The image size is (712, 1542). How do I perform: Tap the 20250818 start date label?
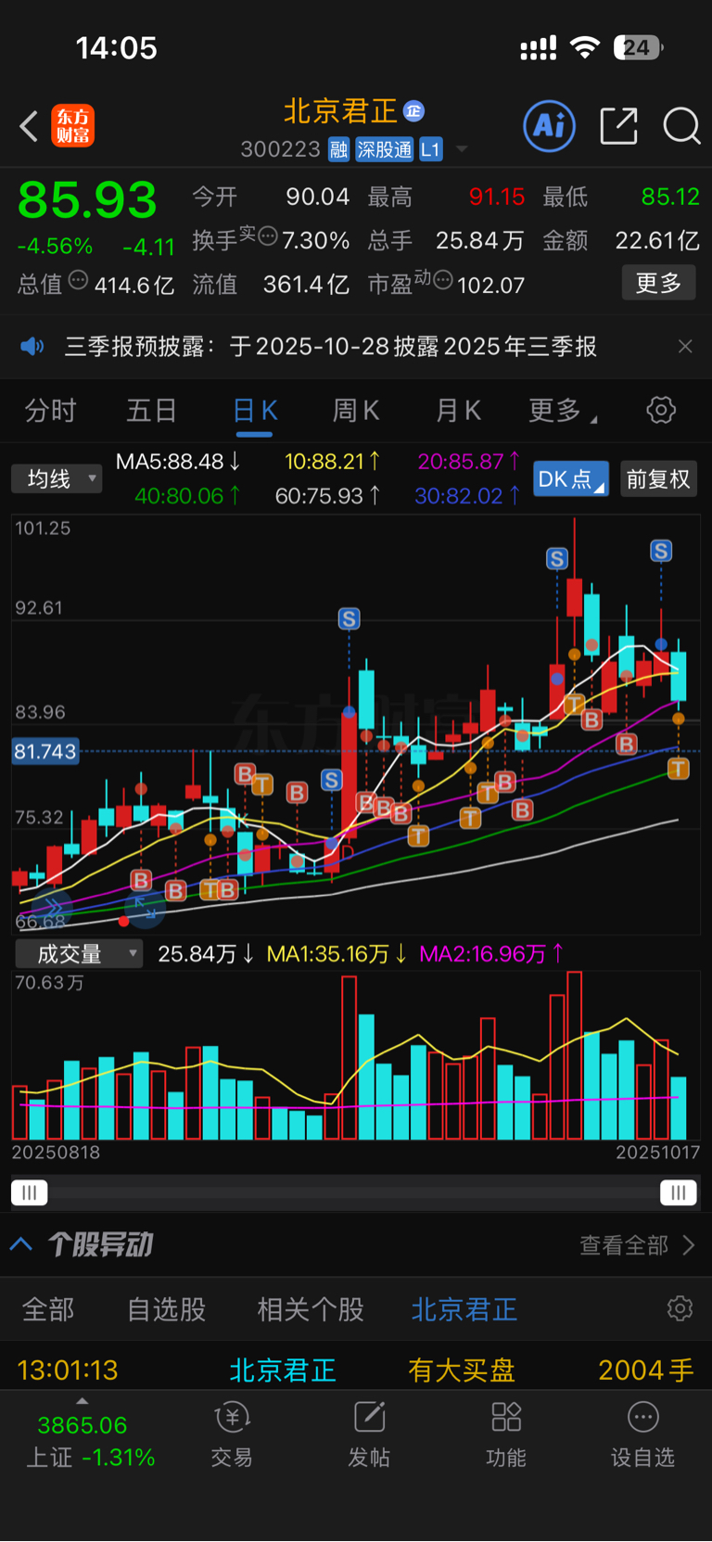tap(56, 1153)
